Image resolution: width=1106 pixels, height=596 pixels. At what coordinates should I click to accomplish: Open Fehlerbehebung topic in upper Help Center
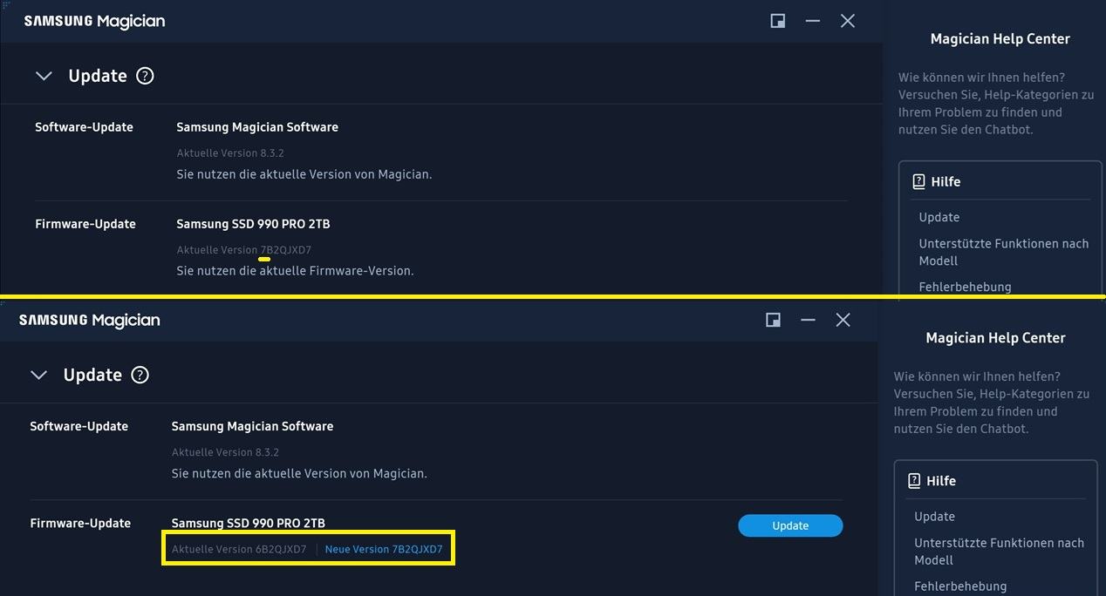tap(965, 287)
